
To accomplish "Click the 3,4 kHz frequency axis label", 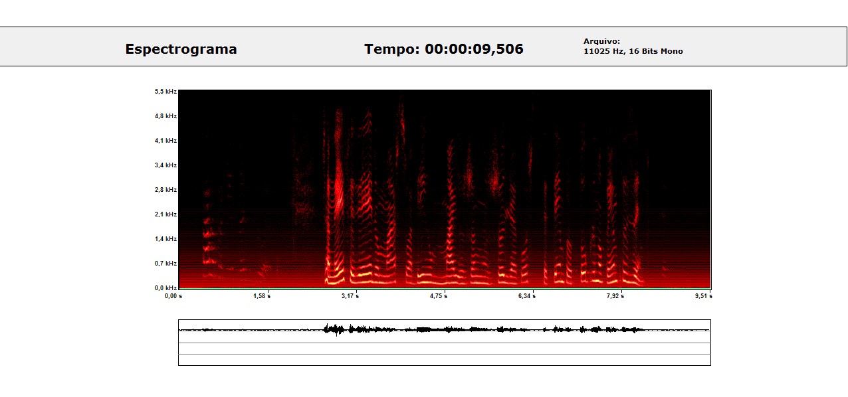I will pyautogui.click(x=166, y=165).
